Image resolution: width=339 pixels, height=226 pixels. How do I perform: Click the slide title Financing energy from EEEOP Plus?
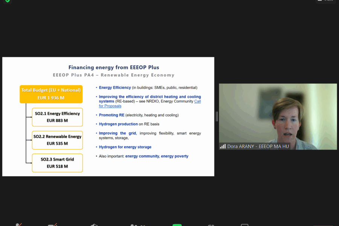click(113, 67)
